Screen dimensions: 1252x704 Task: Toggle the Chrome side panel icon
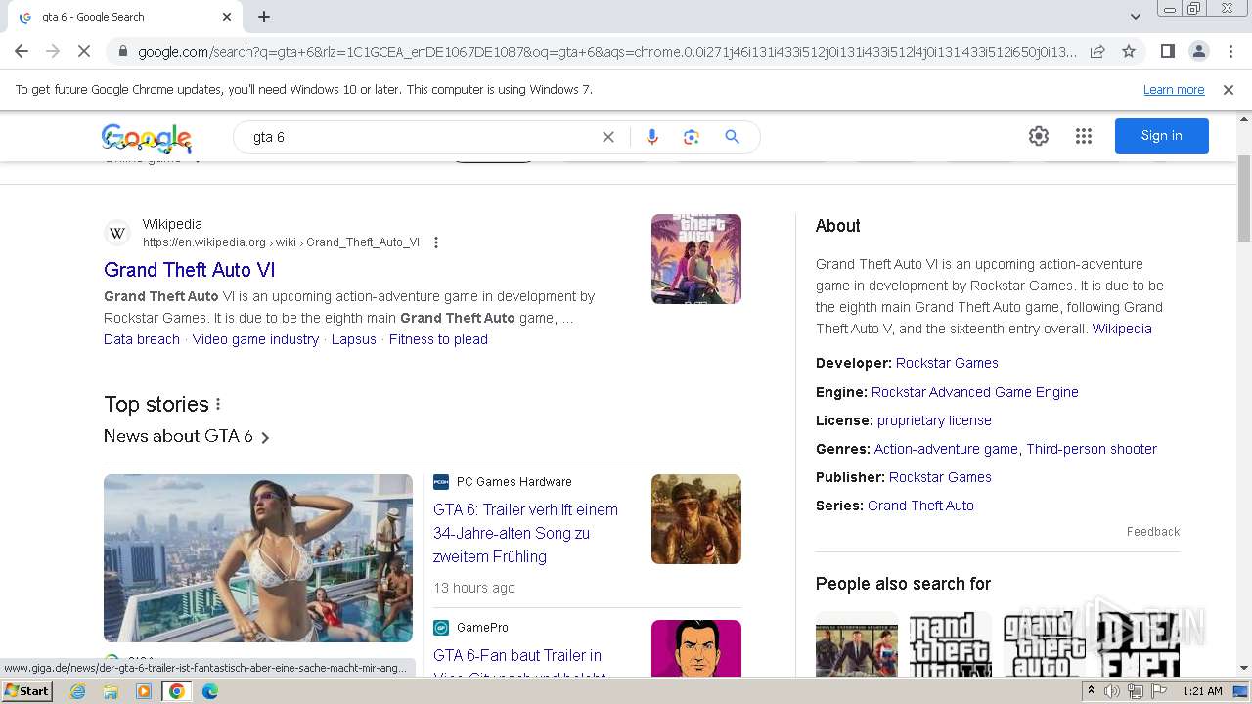[1167, 51]
